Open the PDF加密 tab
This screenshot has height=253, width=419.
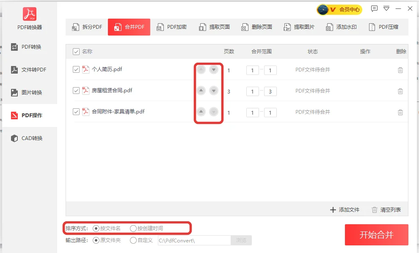(x=171, y=27)
